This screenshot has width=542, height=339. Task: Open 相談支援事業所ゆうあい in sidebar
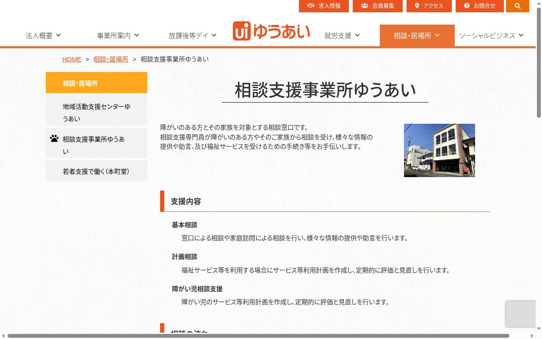pos(97,143)
